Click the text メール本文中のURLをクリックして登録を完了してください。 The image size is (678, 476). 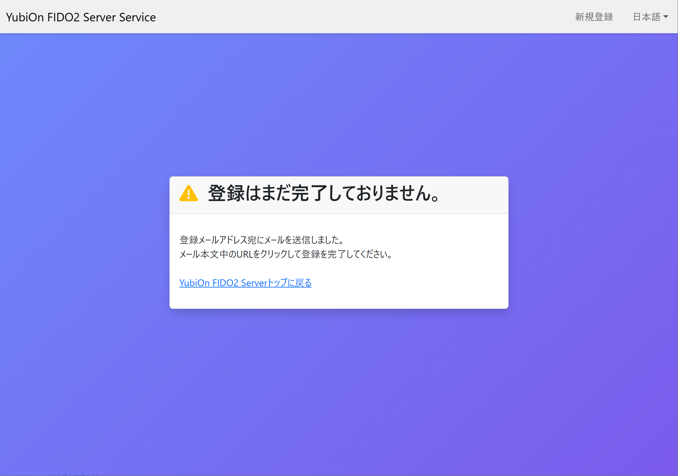click(286, 254)
